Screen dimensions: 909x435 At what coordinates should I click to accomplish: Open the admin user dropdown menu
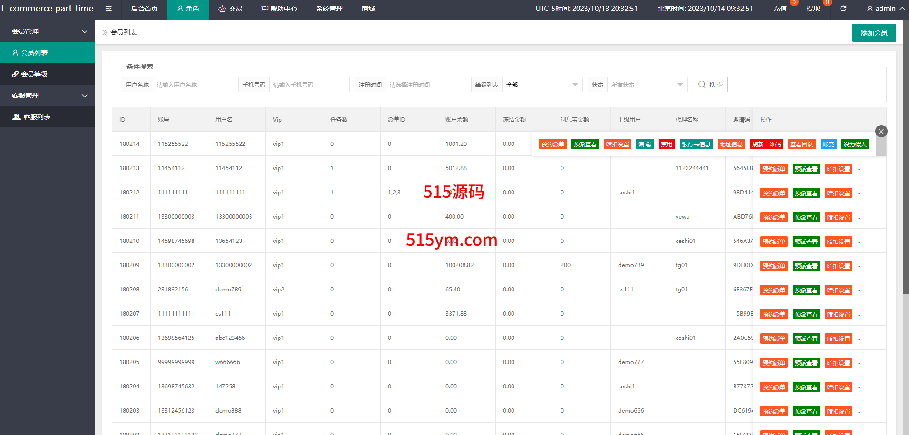885,9
